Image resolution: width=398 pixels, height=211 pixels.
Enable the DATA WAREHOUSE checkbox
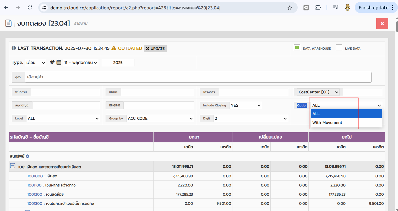297,48
